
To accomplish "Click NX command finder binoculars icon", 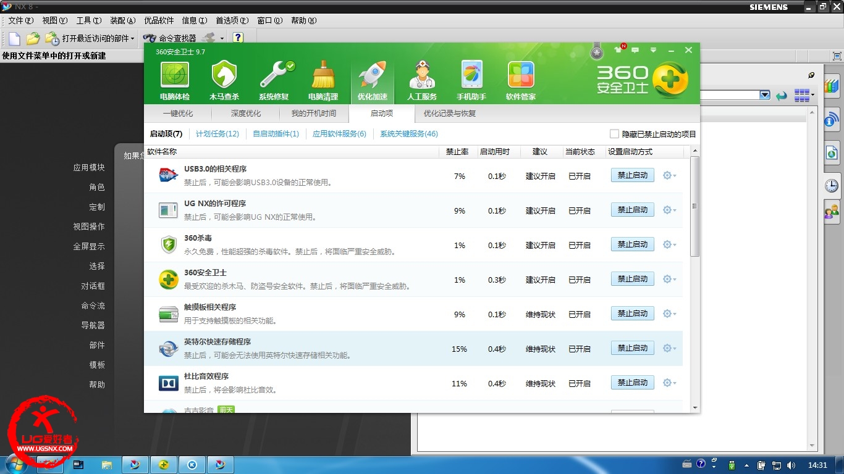I will pyautogui.click(x=150, y=38).
